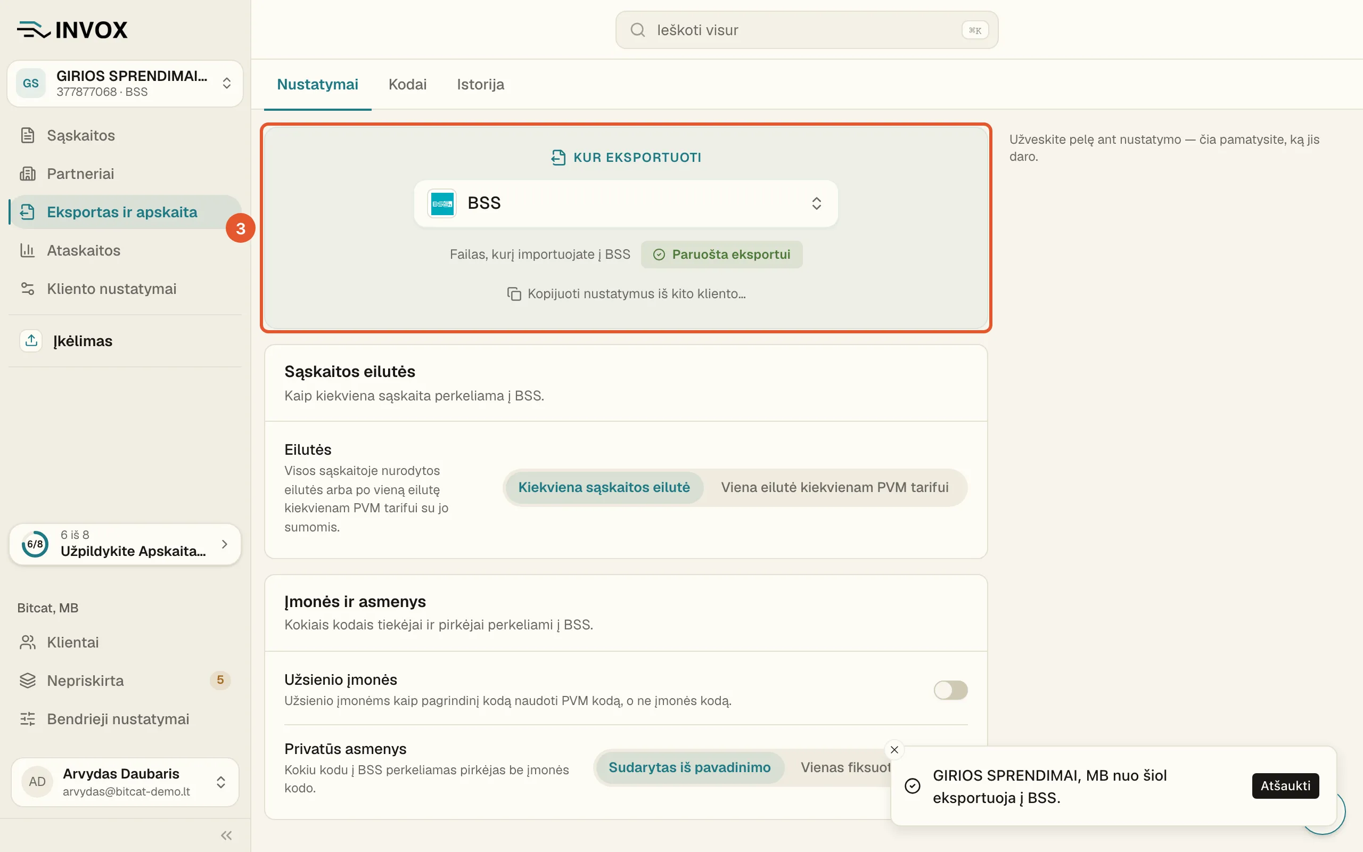
Task: Click the BSS logo icon
Action: 442,203
